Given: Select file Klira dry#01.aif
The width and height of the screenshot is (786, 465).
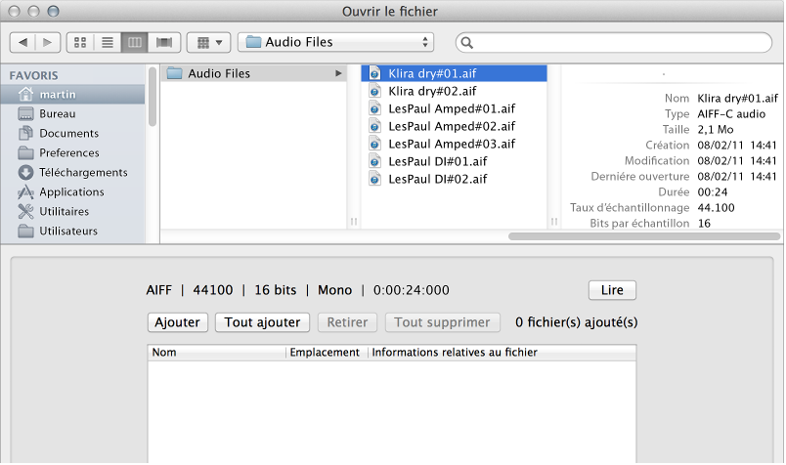Looking at the screenshot, I should (x=455, y=73).
